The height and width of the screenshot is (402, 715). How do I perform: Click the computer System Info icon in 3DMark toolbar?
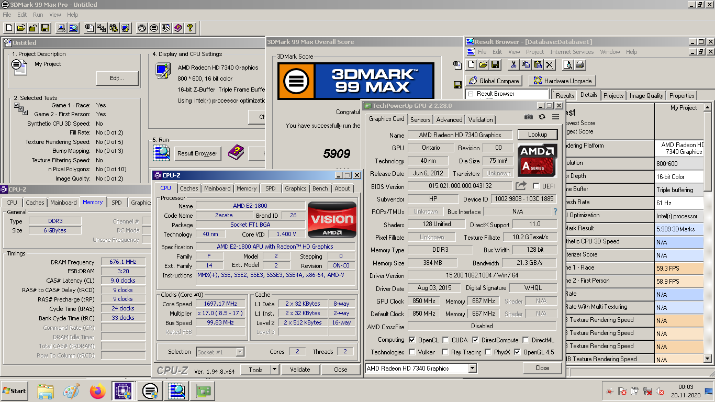pyautogui.click(x=61, y=28)
